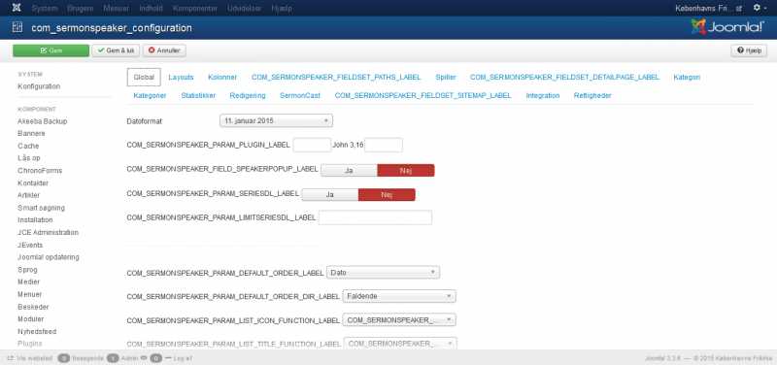Switch to the Layouts tab
The width and height of the screenshot is (777, 365).
[x=181, y=78]
